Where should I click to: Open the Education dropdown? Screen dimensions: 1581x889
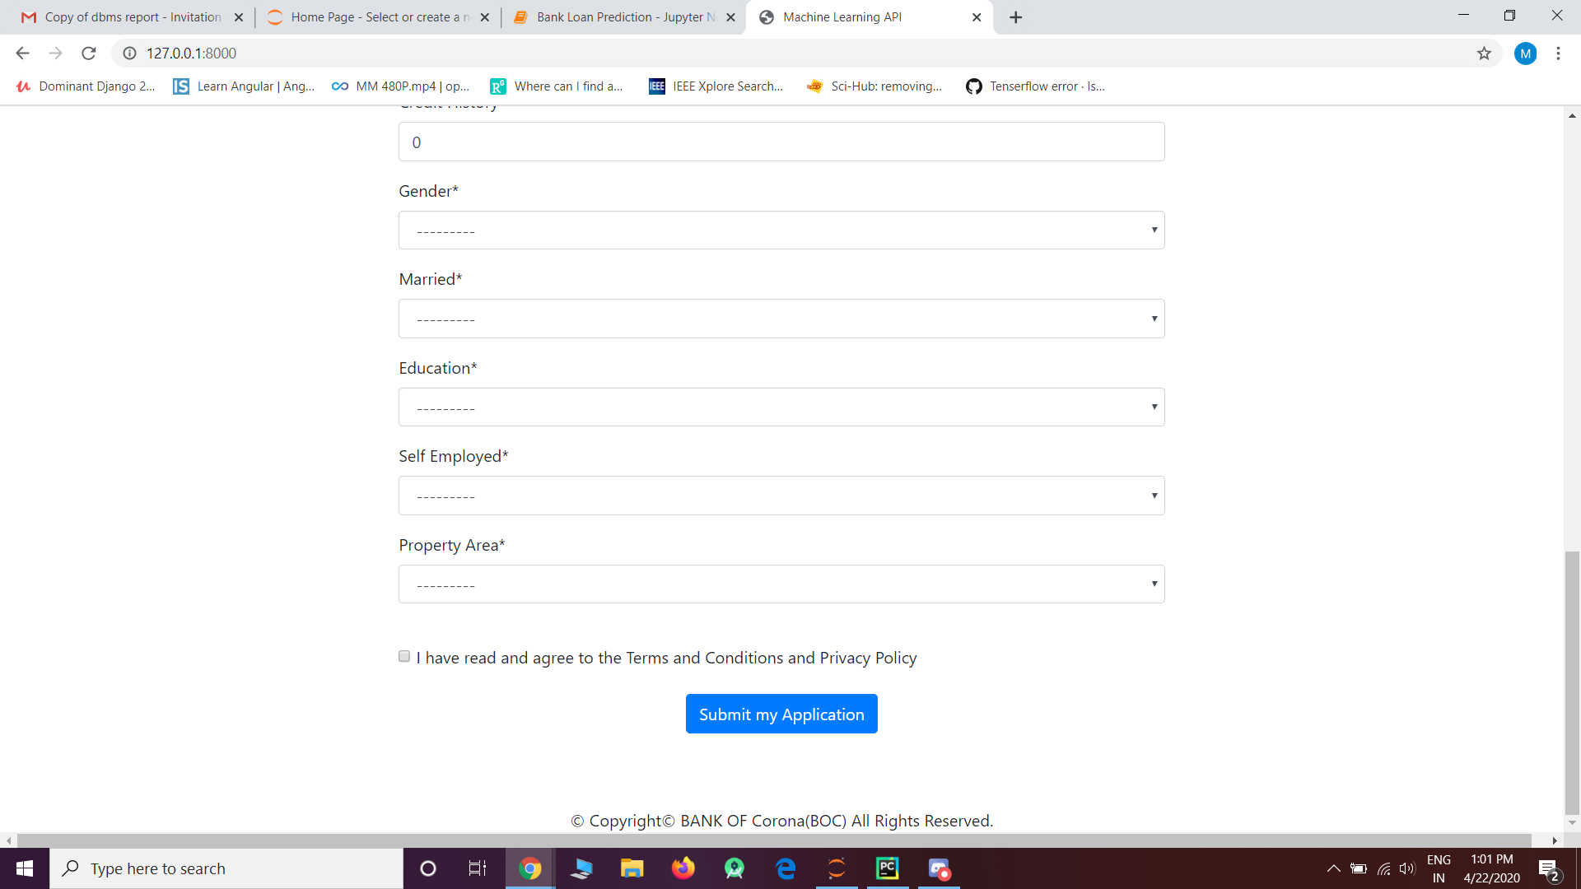pos(781,407)
